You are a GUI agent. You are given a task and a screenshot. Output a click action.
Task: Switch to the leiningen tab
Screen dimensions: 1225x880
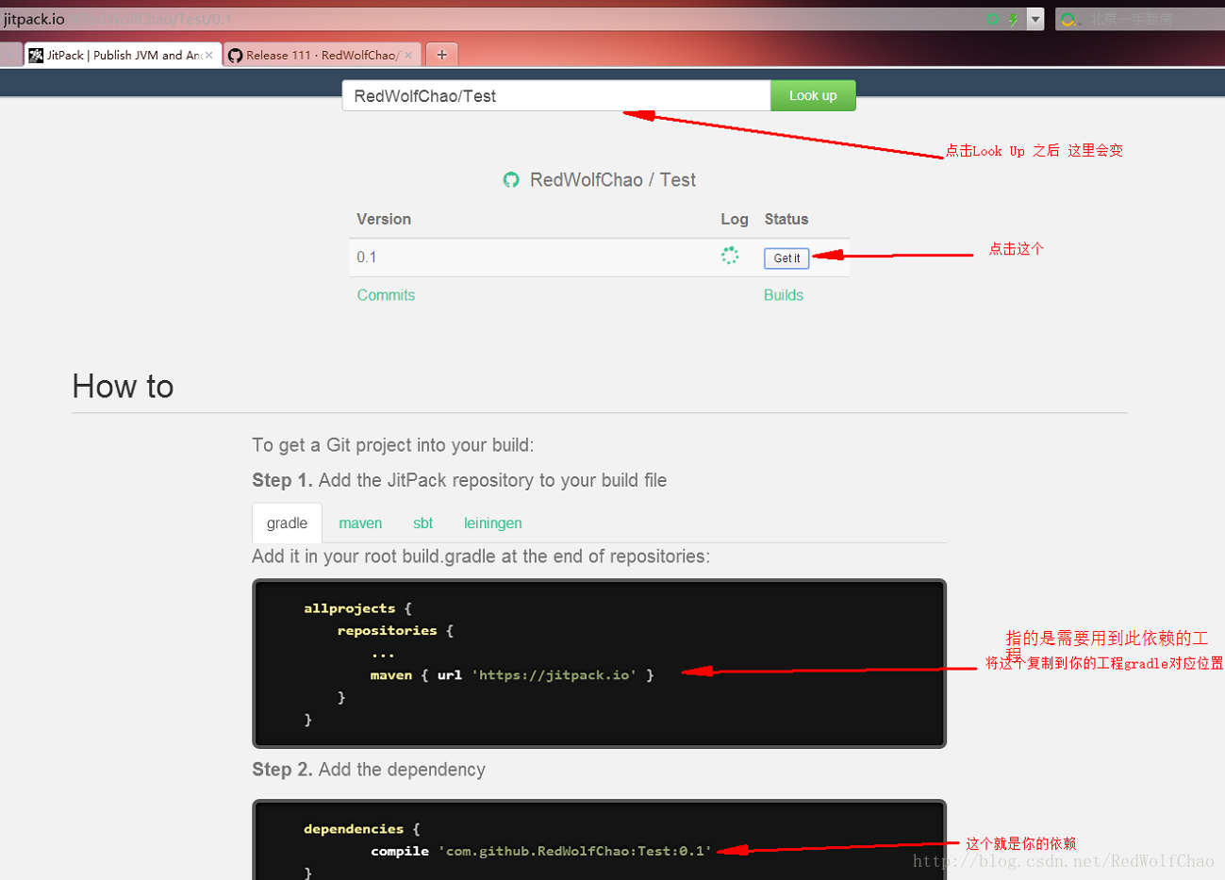(x=492, y=523)
